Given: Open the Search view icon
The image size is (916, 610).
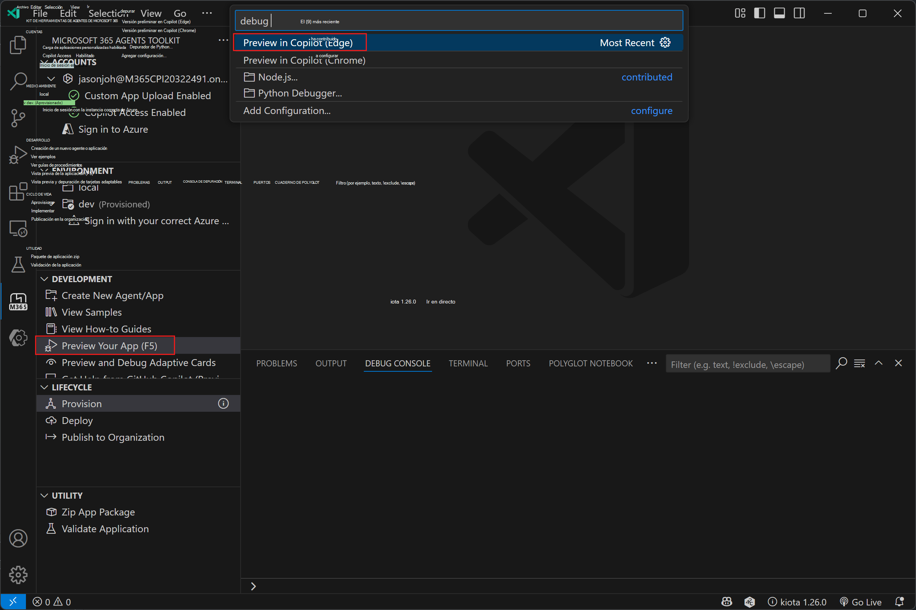Looking at the screenshot, I should click(18, 82).
